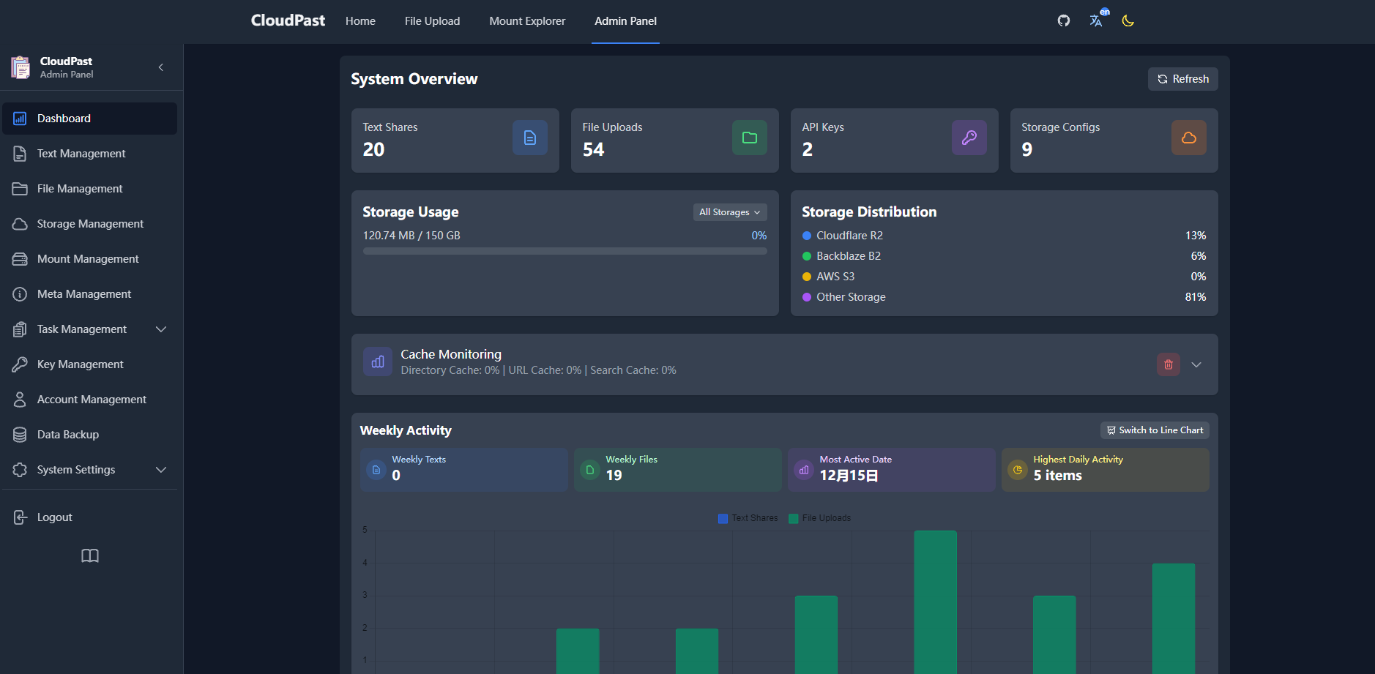Click the Text Shares document icon
The image size is (1375, 674).
point(530,138)
